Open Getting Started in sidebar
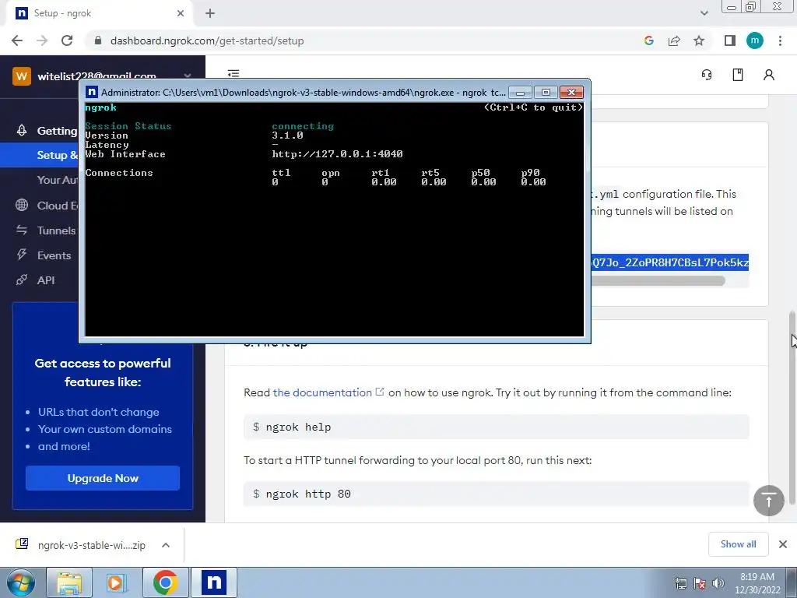This screenshot has width=797, height=598. coord(57,131)
